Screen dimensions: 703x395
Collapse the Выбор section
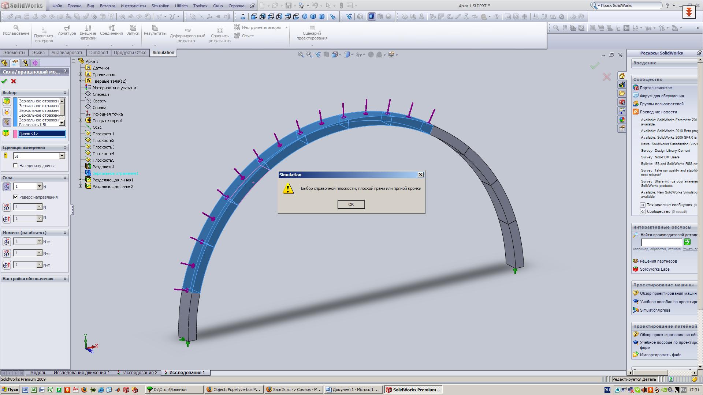tap(65, 93)
